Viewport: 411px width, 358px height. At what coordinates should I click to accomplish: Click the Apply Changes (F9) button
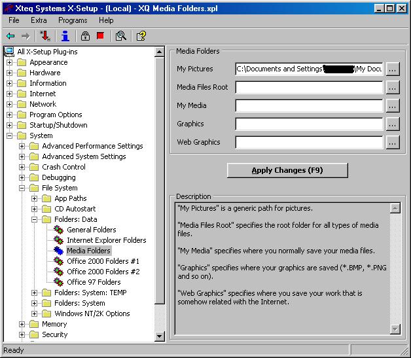[287, 170]
